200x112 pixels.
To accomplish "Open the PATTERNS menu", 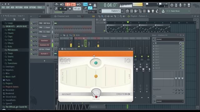I will [19, 7].
